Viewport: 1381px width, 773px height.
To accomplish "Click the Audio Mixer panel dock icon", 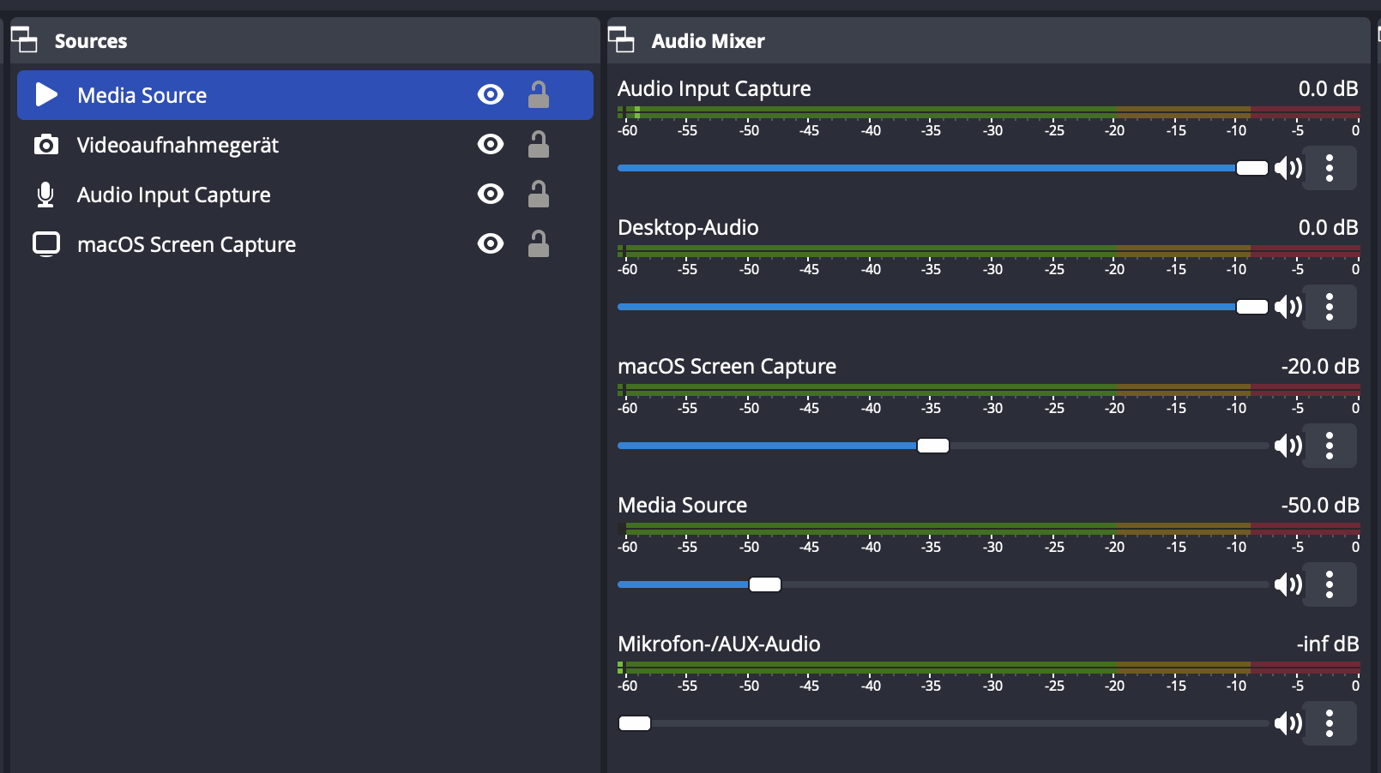I will tap(621, 39).
